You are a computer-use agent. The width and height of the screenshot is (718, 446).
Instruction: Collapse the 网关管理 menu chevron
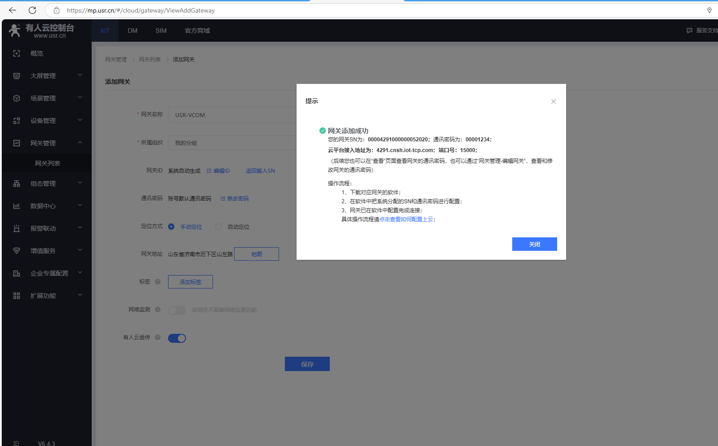coord(80,143)
